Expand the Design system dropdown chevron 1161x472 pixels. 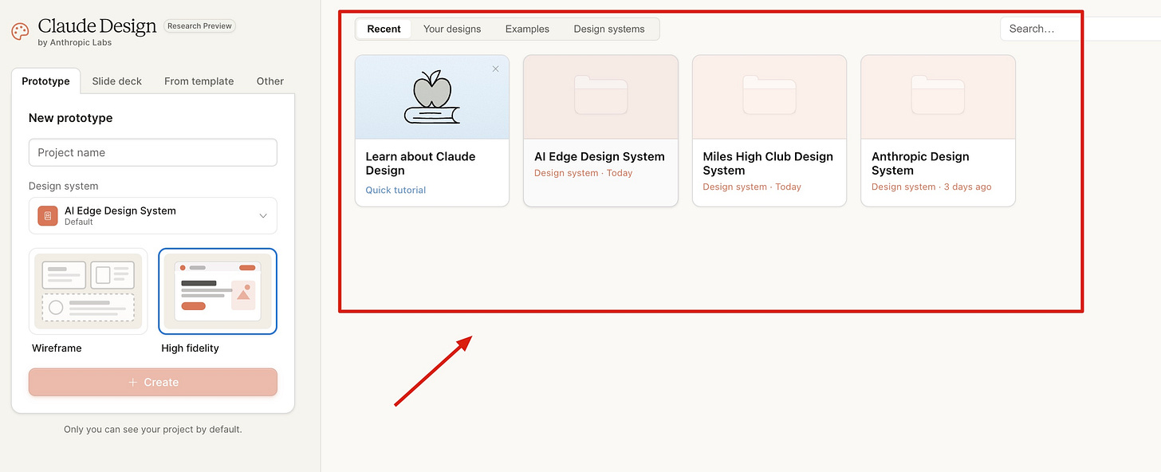(x=263, y=216)
